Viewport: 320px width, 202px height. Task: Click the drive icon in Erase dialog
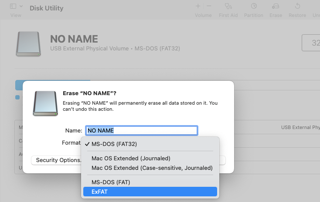point(45,103)
